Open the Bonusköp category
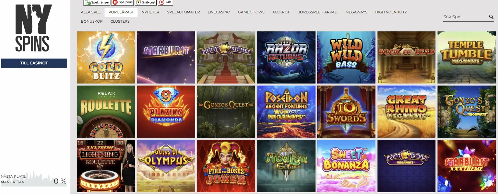Viewport: 498px width, 194px height. click(x=92, y=21)
